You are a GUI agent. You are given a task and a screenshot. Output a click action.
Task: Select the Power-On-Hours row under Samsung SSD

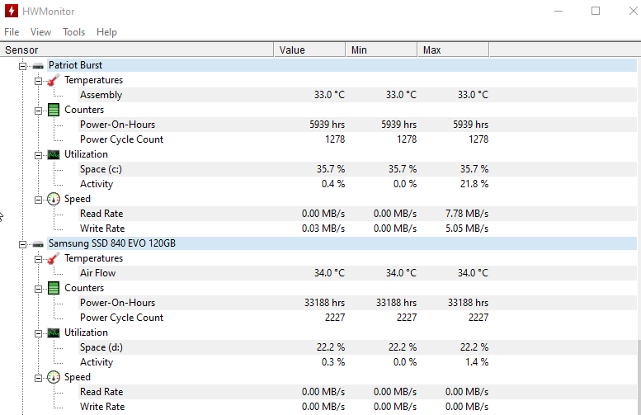pos(357,303)
